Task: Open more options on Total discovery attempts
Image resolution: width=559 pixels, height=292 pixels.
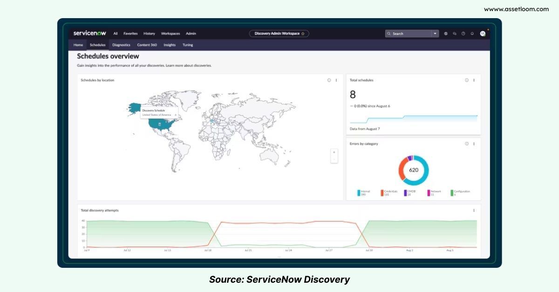Action: pos(474,210)
